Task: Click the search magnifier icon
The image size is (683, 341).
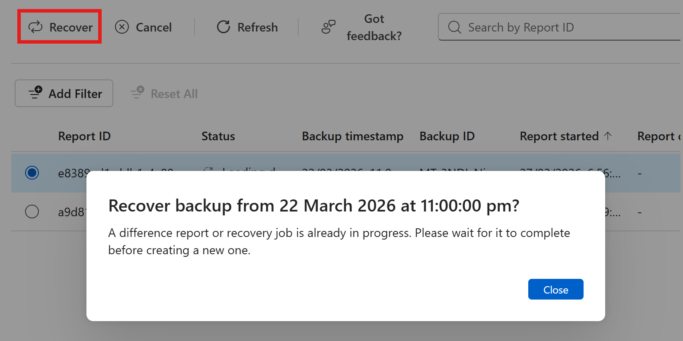Action: pos(454,27)
